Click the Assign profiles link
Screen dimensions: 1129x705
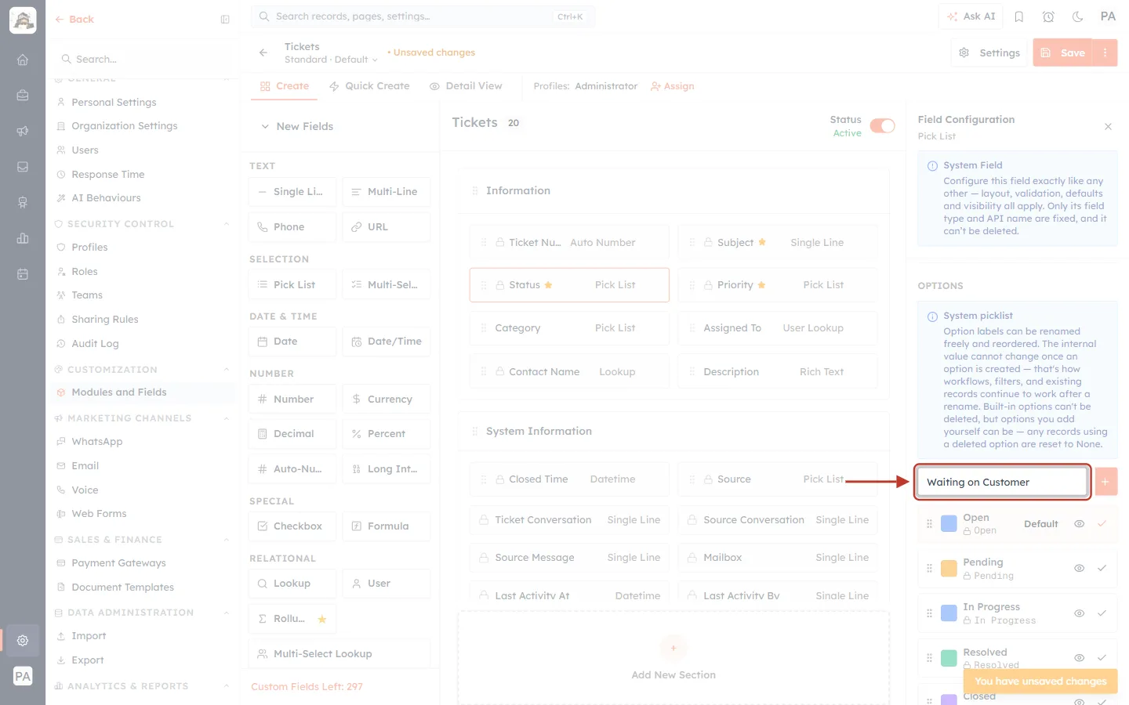[673, 86]
